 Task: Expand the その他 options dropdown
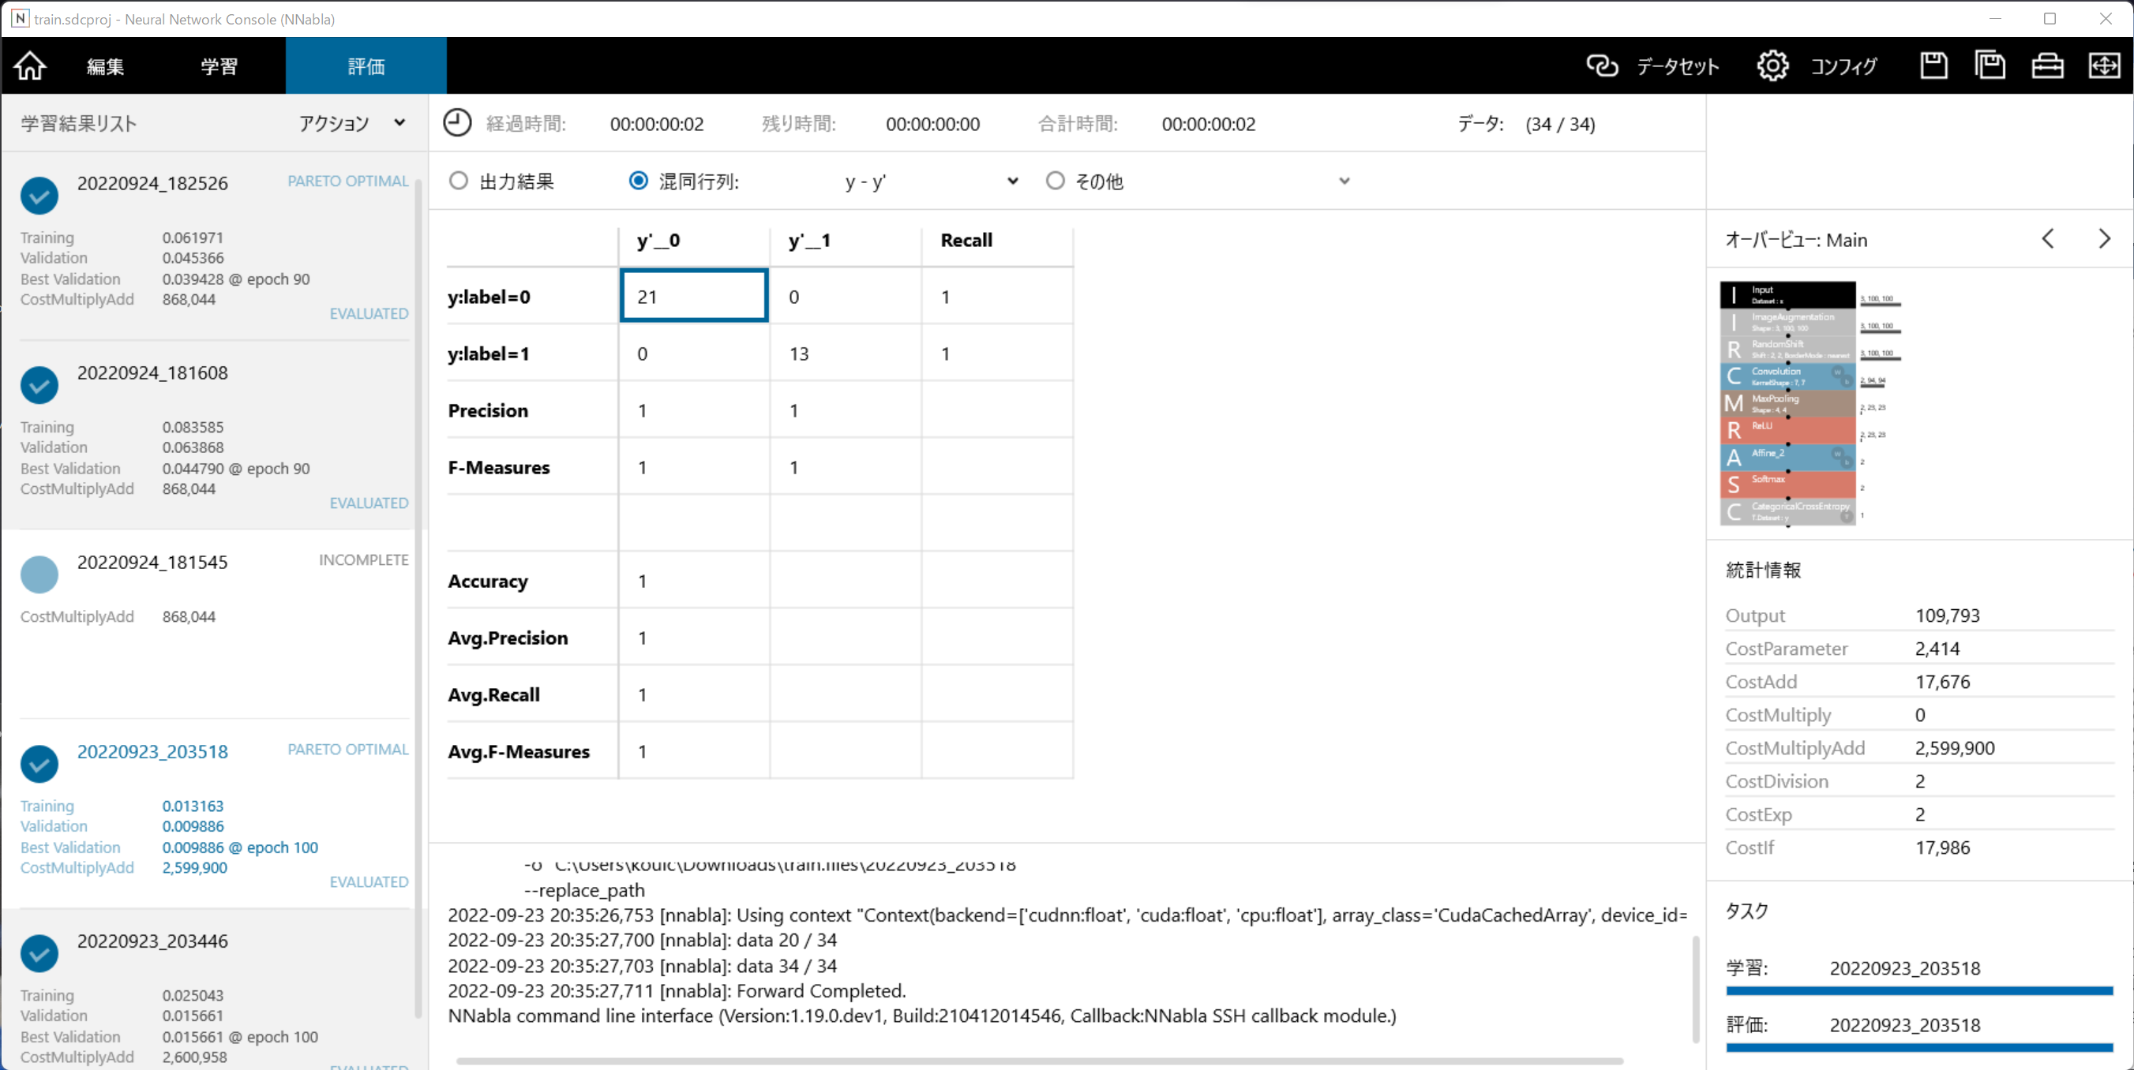[1344, 181]
